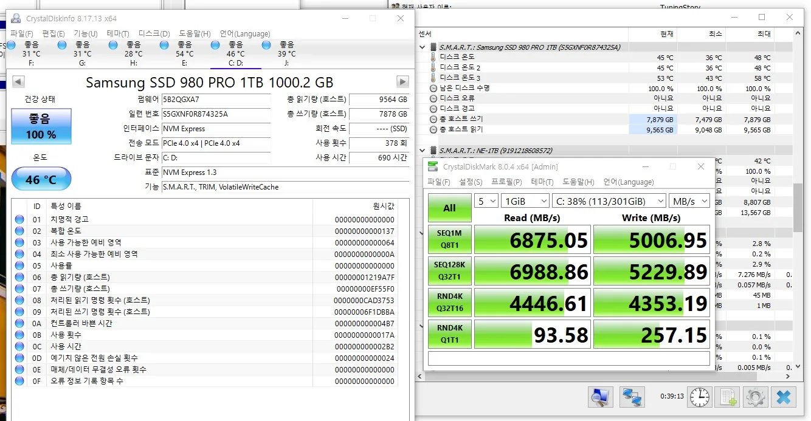Screen dimensions: 811x421
Task: Click the 펌웨어 field 5B2QGXA7
Action: click(x=216, y=100)
